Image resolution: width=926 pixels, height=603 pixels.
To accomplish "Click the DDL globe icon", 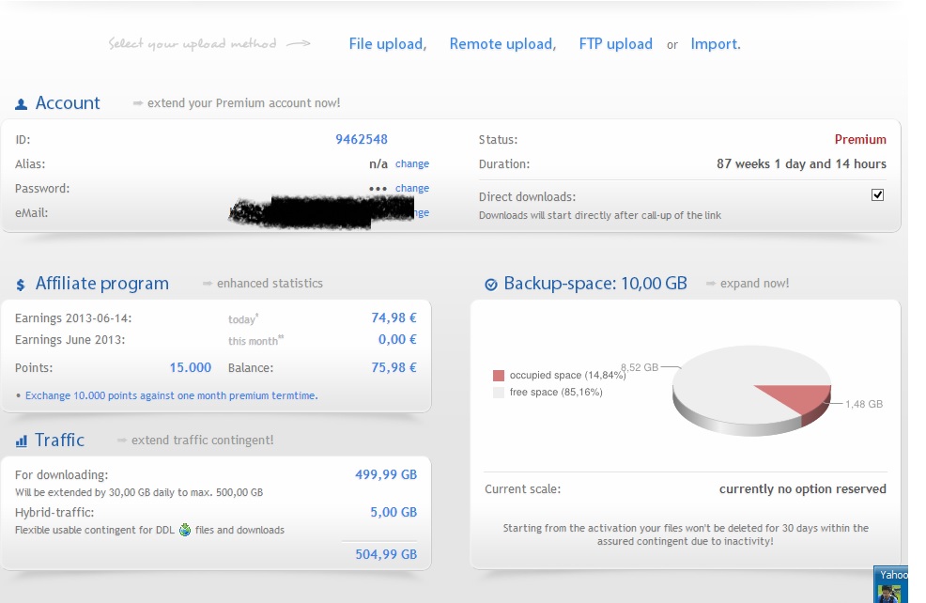I will 185,530.
